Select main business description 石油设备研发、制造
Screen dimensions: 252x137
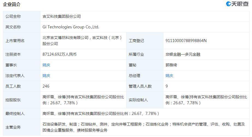click(60, 124)
